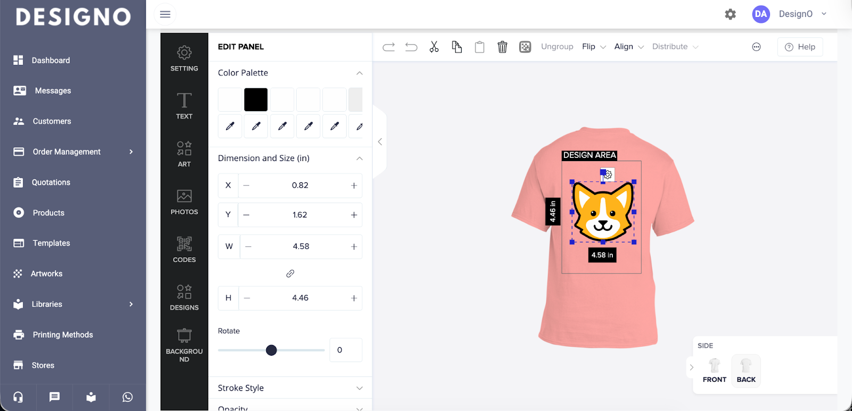Open the Photos tool panel

[x=184, y=202]
